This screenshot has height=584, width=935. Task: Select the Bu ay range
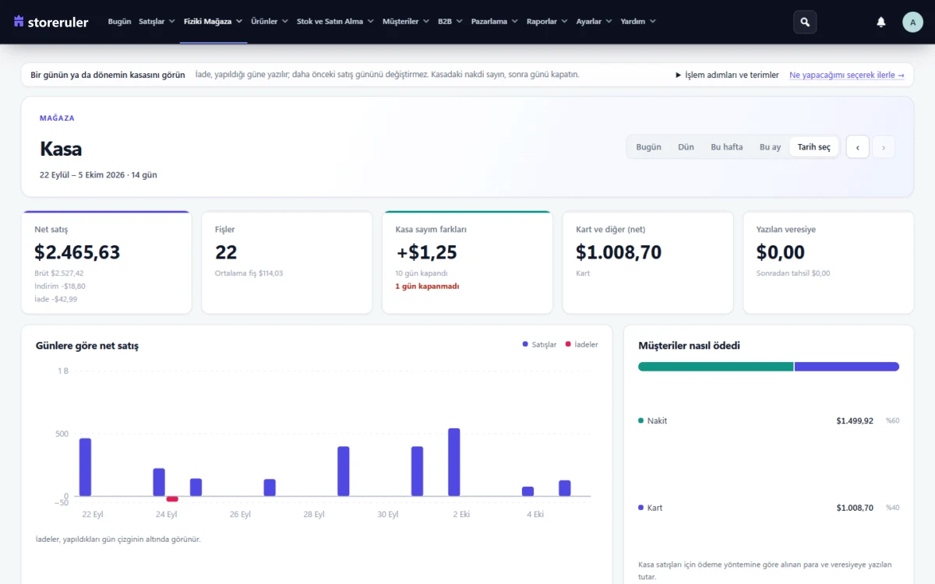tap(770, 147)
